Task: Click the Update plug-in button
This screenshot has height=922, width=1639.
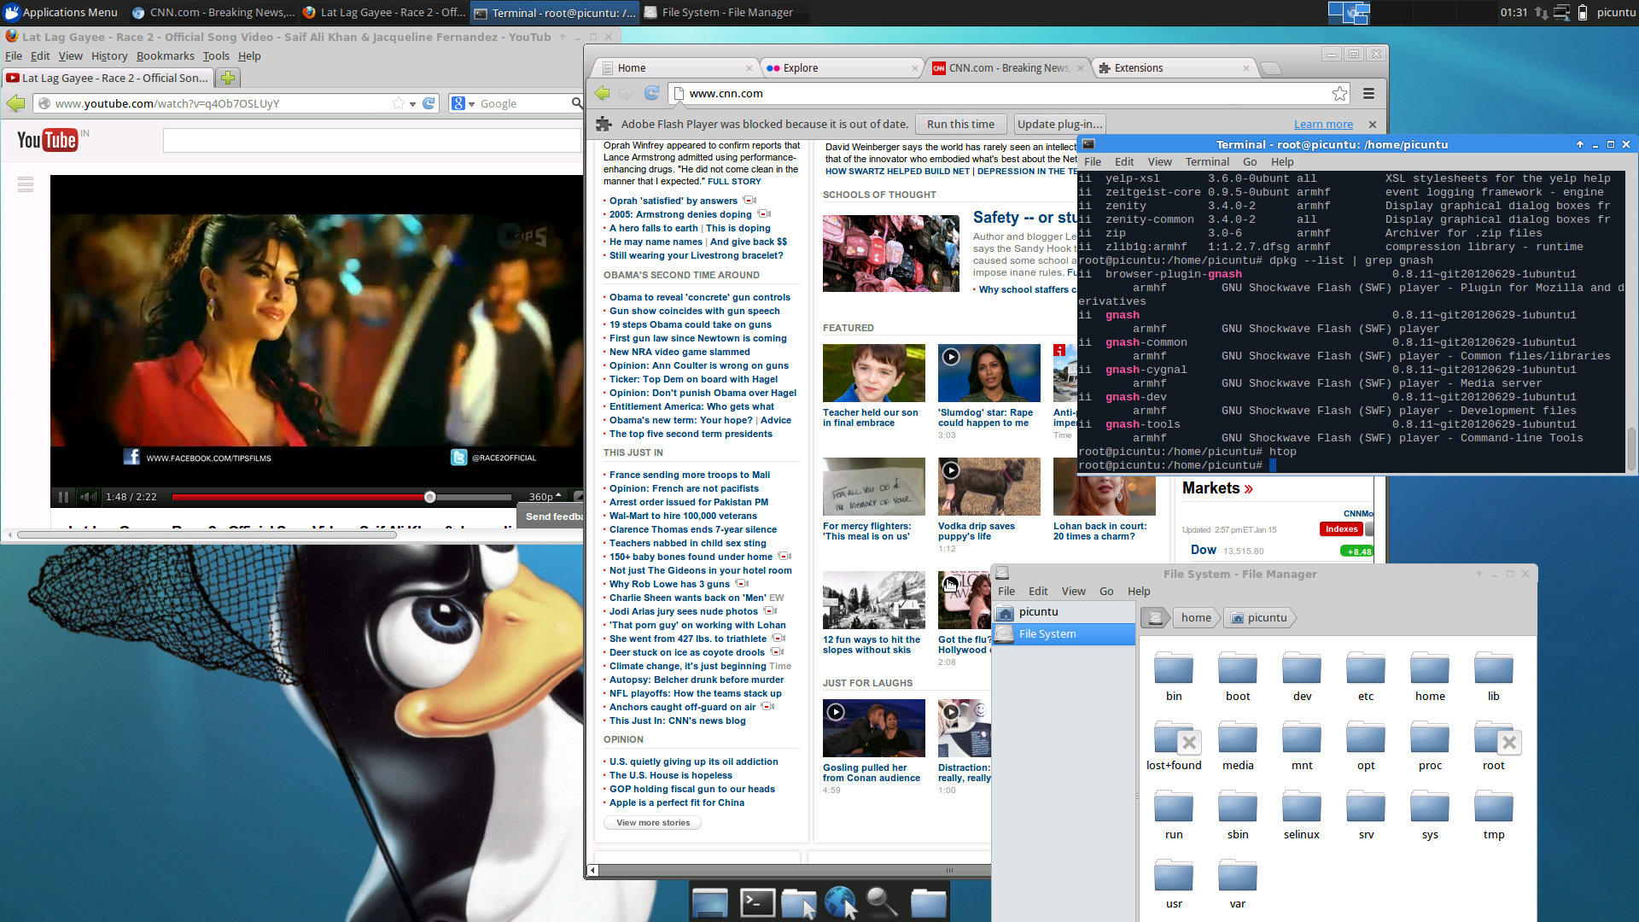Action: [1059, 124]
